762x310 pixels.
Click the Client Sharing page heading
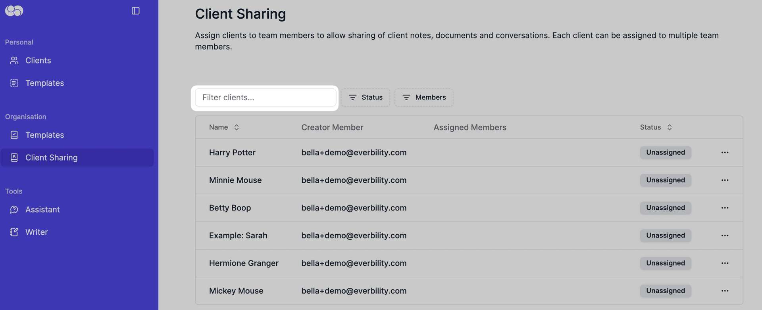pos(240,14)
